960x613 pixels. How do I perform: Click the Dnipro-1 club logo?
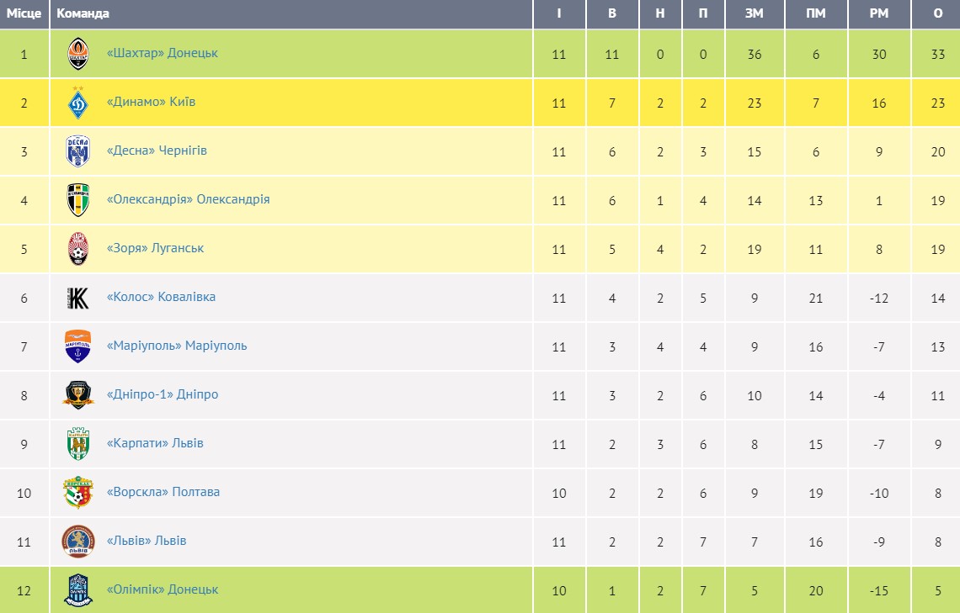(78, 394)
